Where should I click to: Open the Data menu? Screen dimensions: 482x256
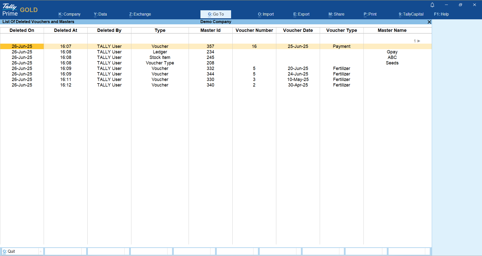click(100, 14)
